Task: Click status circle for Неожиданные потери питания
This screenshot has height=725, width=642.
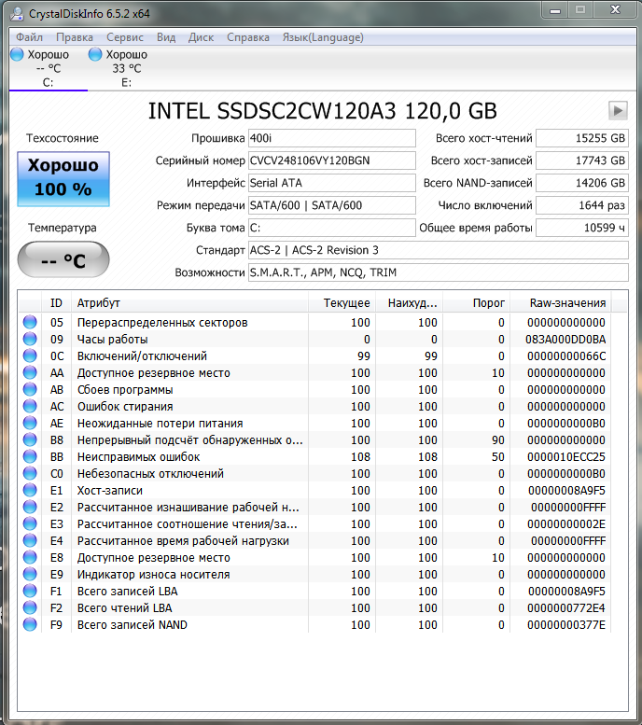Action: pyautogui.click(x=30, y=423)
